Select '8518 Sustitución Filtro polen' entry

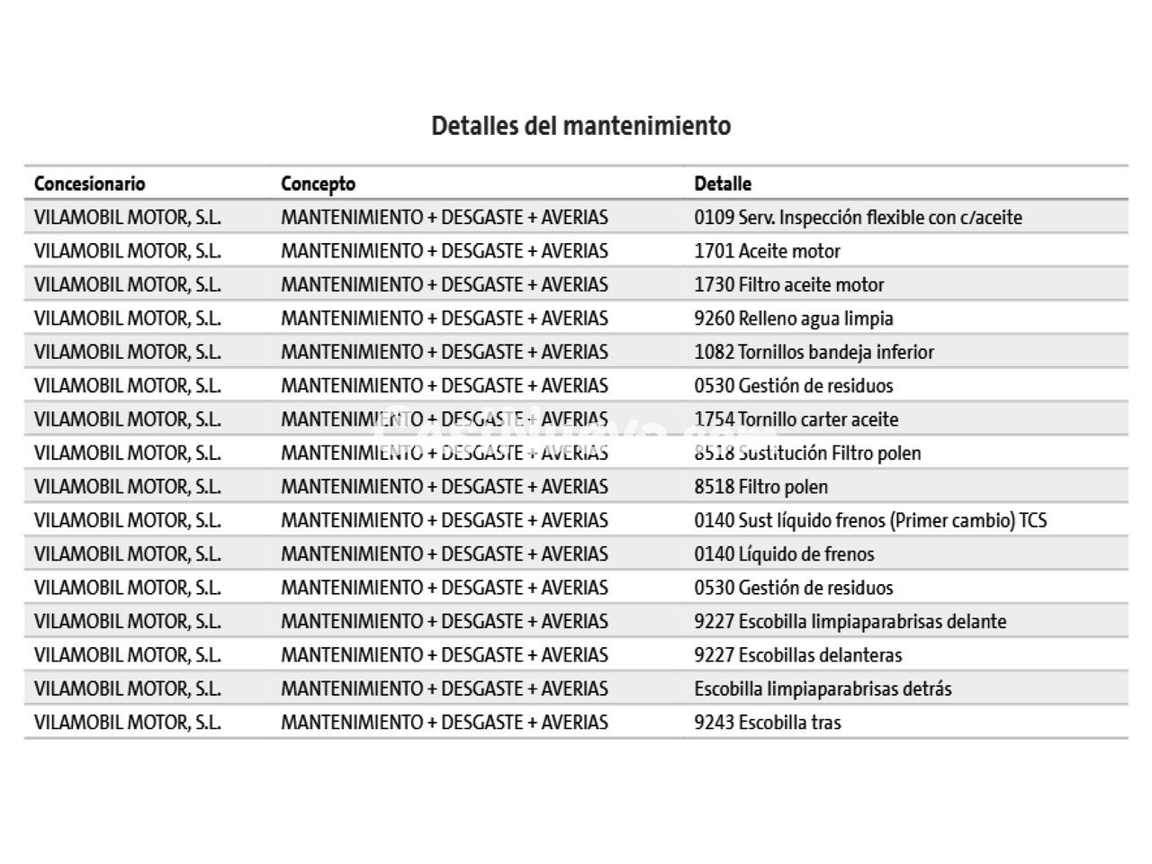point(807,453)
